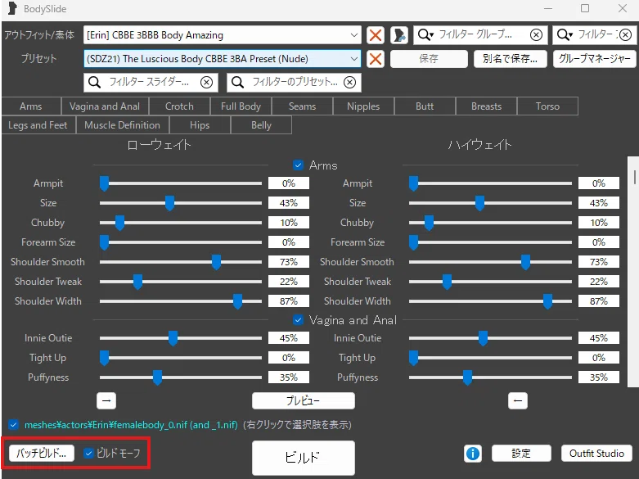Open the バッチビルド batch build dialog
The width and height of the screenshot is (639, 479).
pos(42,453)
